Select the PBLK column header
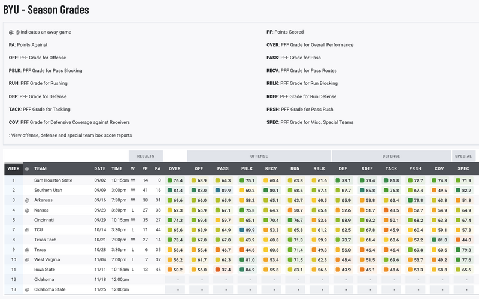The height and width of the screenshot is (299, 479). (248, 168)
